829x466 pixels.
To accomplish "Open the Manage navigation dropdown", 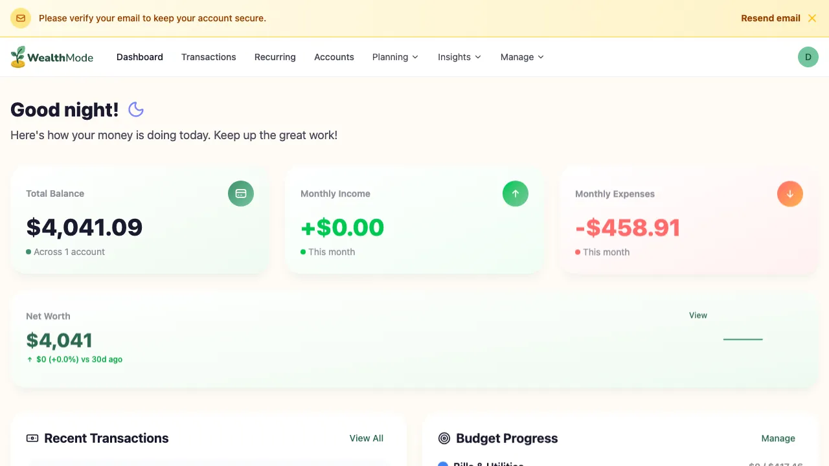I will tap(521, 57).
